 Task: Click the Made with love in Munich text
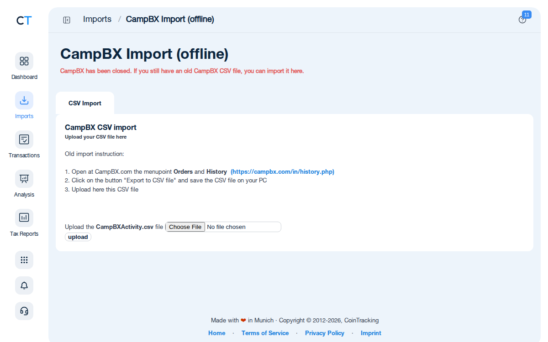(242, 320)
